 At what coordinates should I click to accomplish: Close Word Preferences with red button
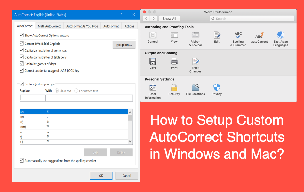(144, 12)
